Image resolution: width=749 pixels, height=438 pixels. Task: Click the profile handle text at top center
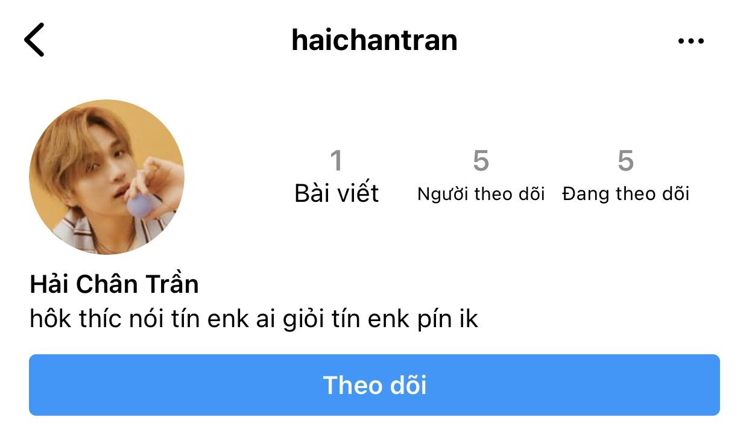[374, 40]
